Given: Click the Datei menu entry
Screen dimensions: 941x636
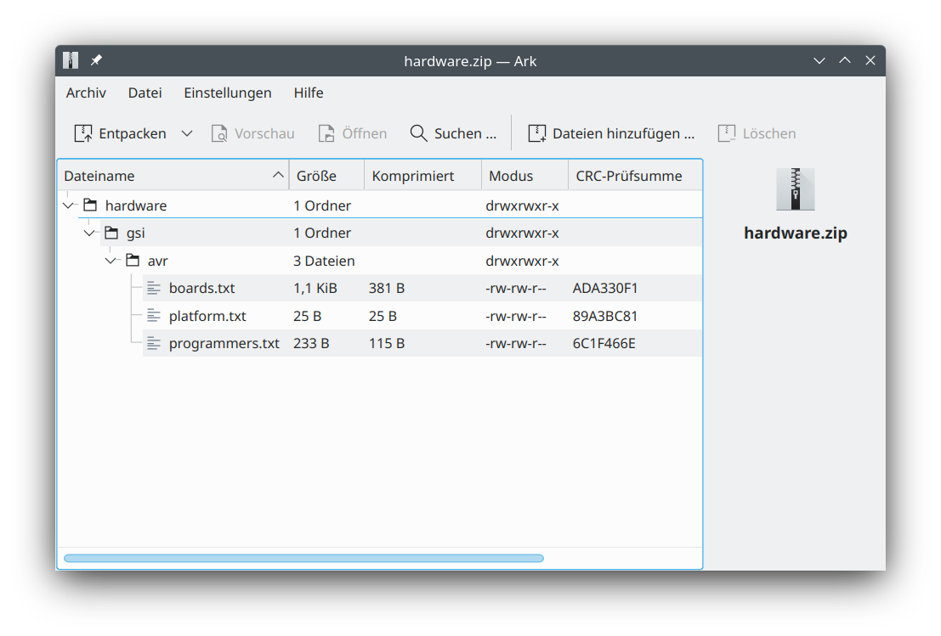Looking at the screenshot, I should tap(145, 93).
